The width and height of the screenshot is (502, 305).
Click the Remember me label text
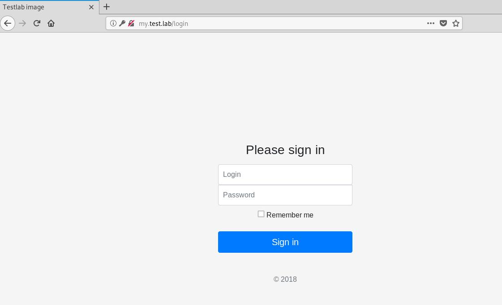click(x=290, y=215)
